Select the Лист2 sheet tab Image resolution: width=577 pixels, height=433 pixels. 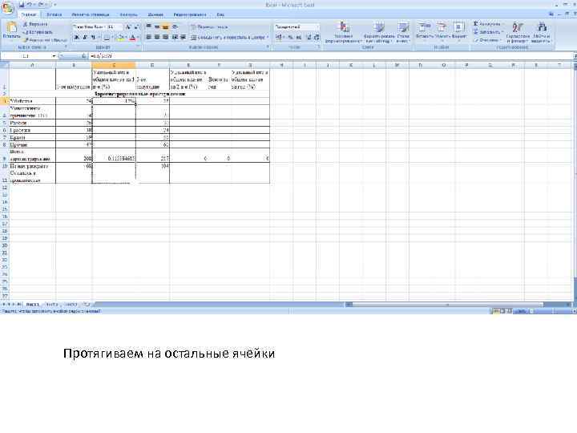coord(52,305)
